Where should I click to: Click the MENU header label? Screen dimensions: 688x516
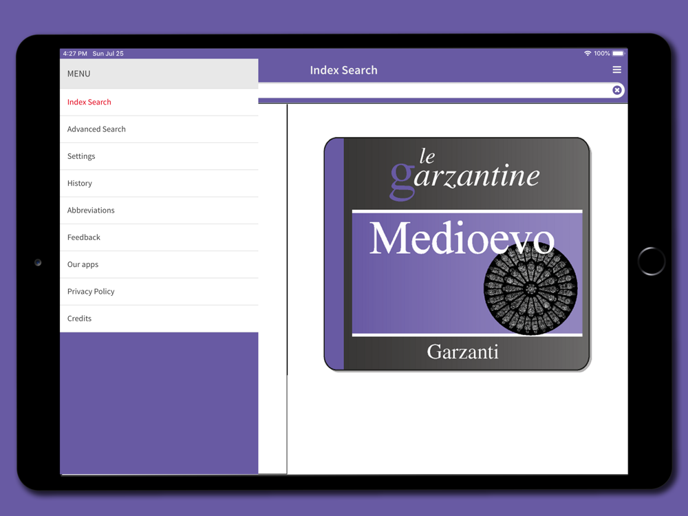pos(79,74)
